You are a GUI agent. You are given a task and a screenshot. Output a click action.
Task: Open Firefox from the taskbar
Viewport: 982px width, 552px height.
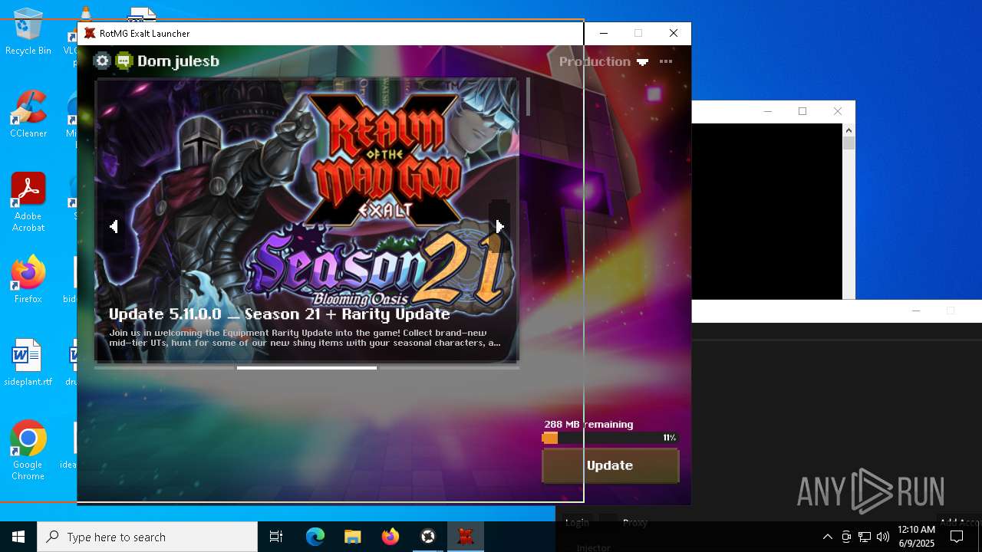point(390,537)
